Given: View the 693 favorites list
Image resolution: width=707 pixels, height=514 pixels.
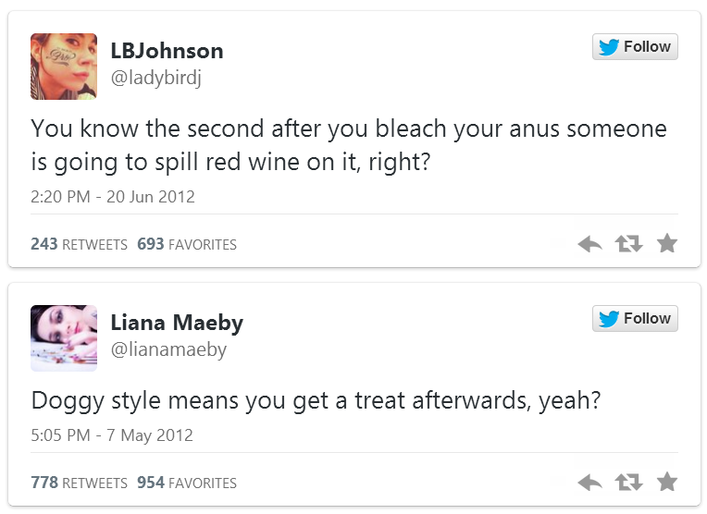Looking at the screenshot, I should coord(187,245).
